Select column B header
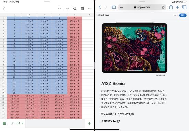The image size is (189, 131). tap(29, 15)
